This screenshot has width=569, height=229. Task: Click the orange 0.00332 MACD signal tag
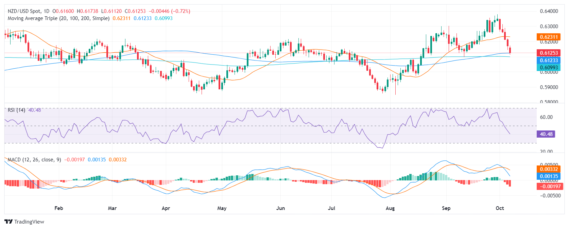pos(549,169)
